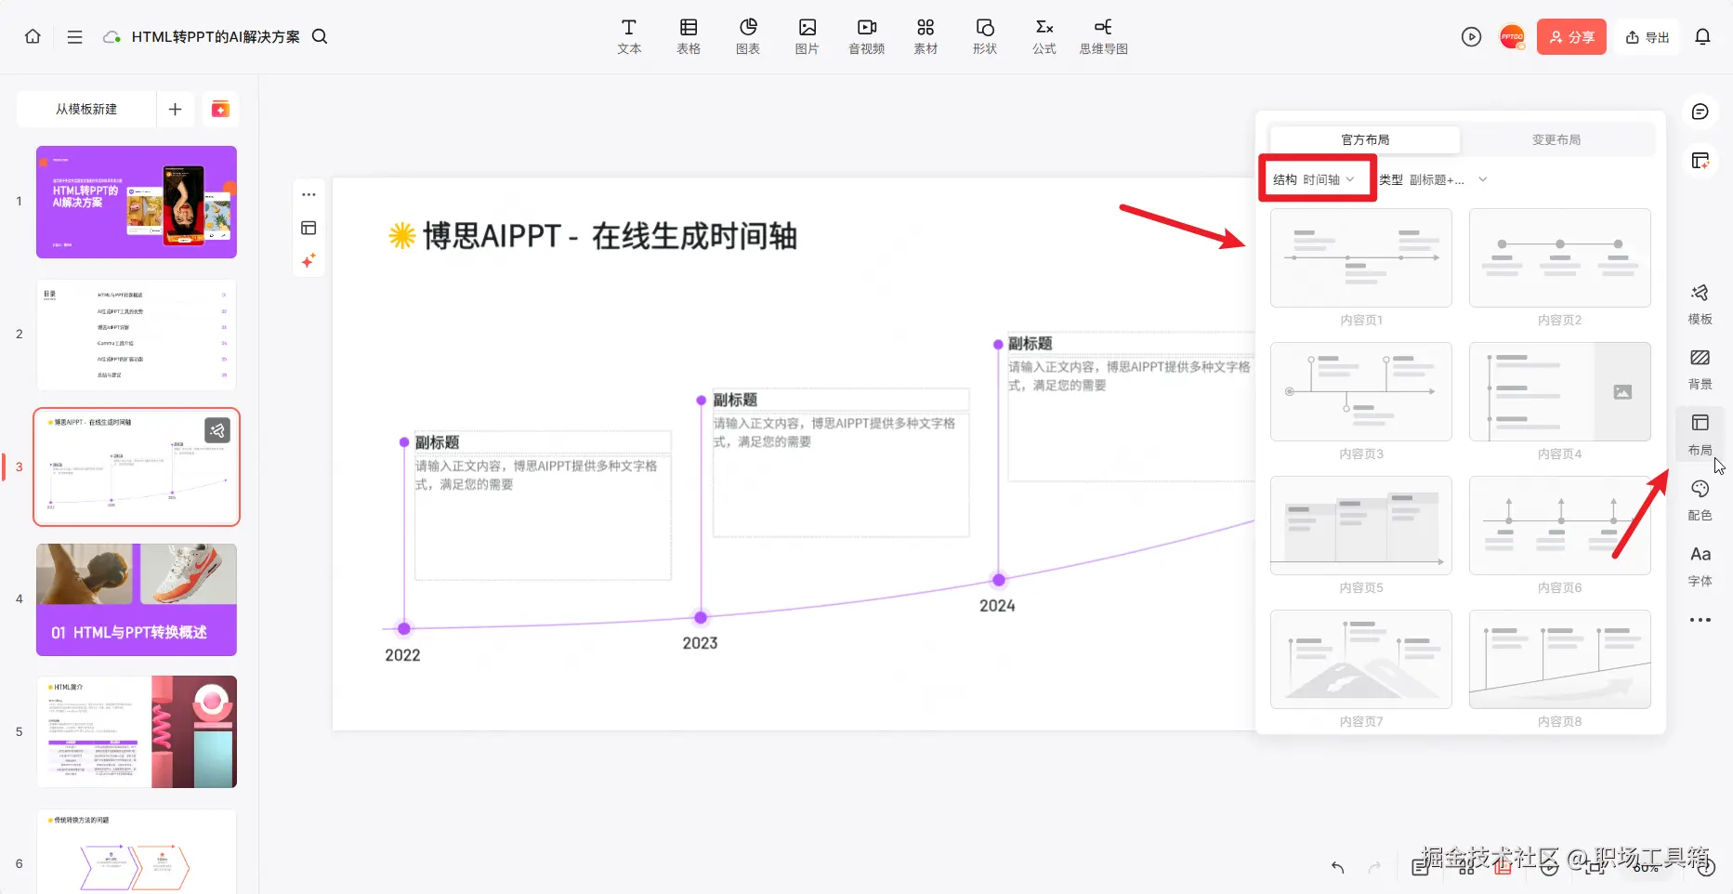Click the 副标题 heading above 2024
1733x894 pixels.
click(x=1031, y=344)
